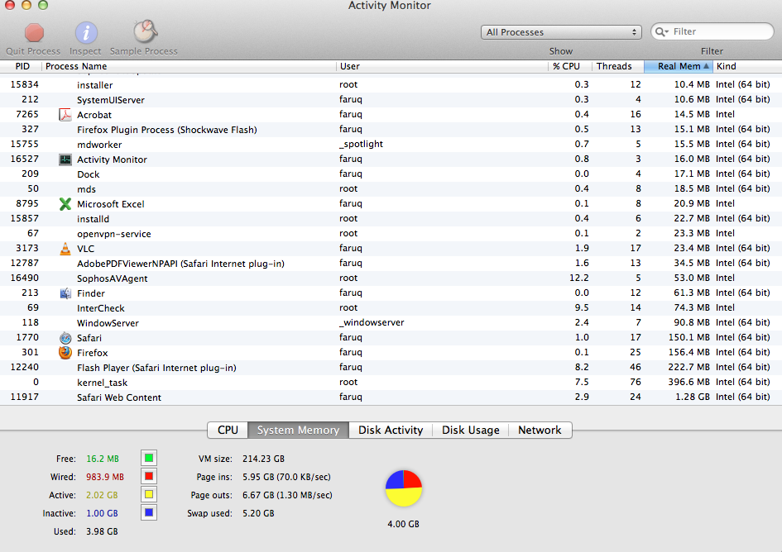This screenshot has width=782, height=552.
Task: Click the yellow Active memory color swatch
Action: click(x=149, y=494)
